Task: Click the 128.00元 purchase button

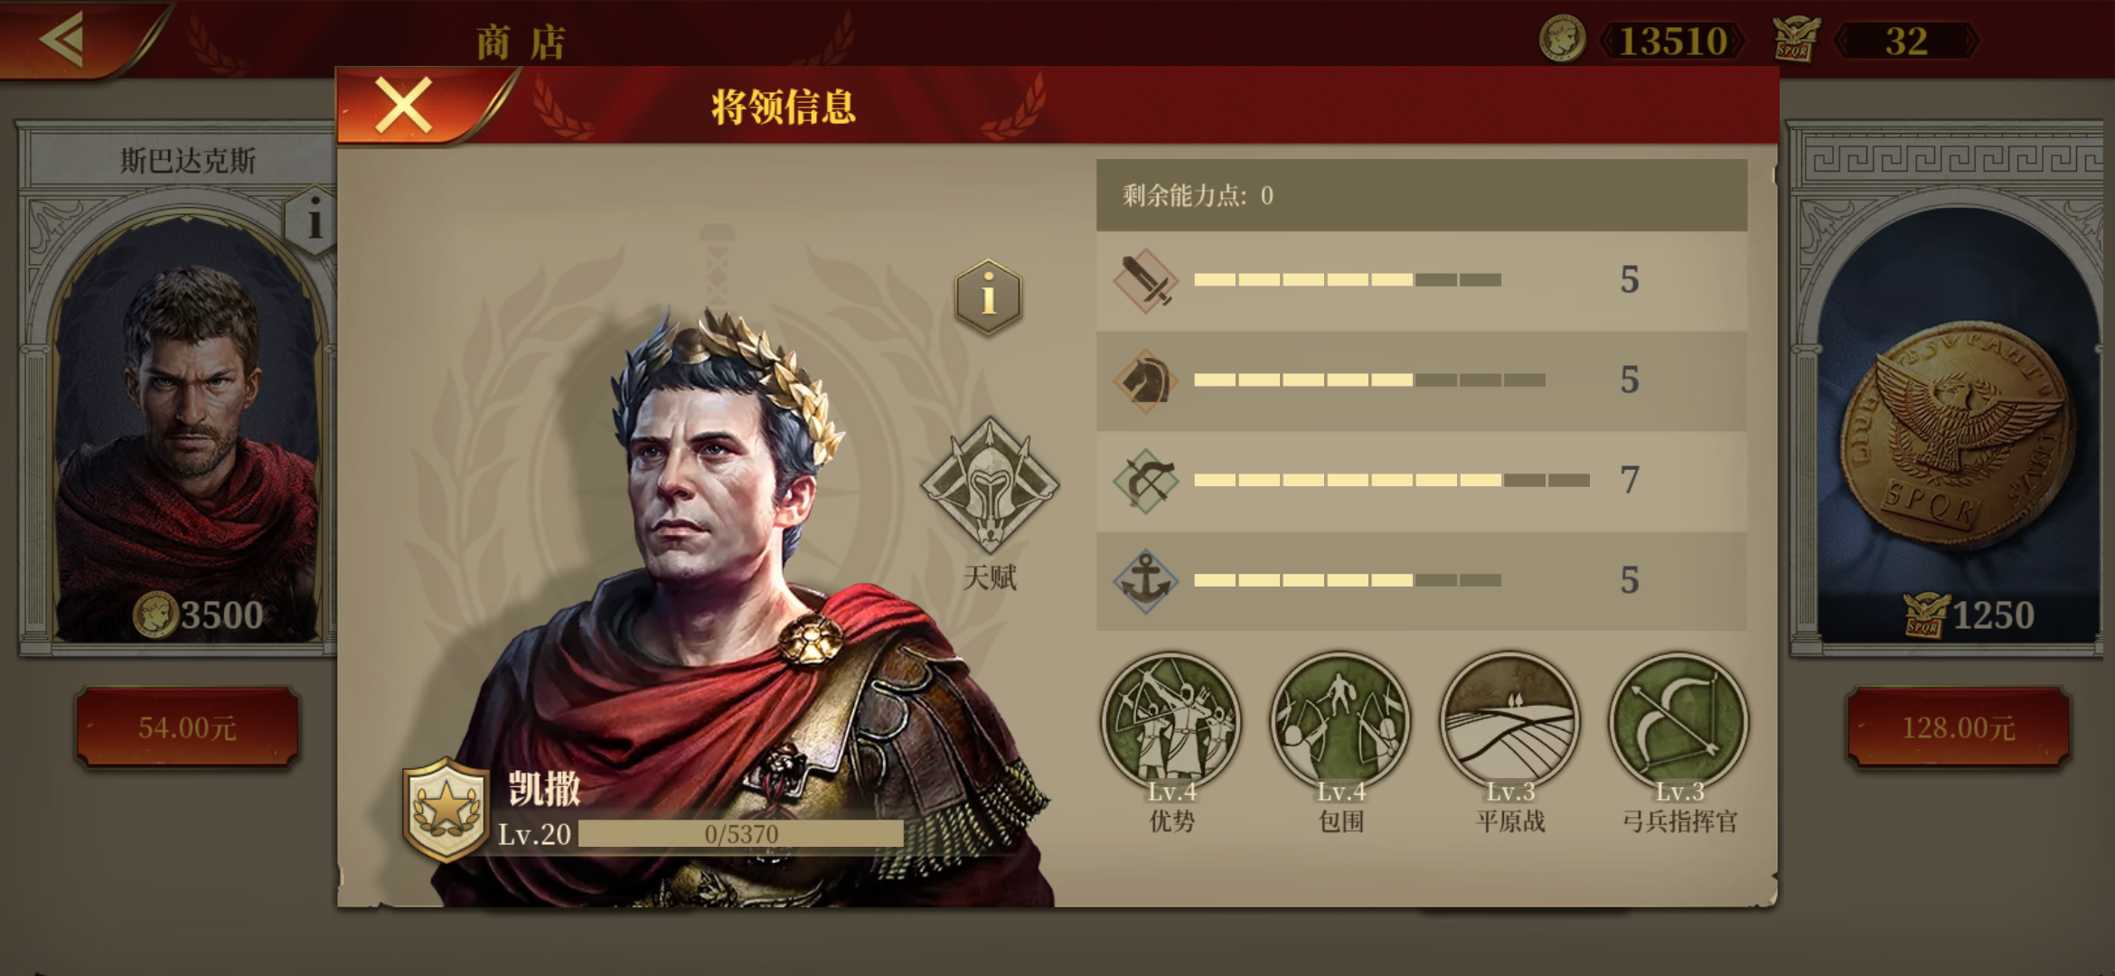Action: point(1958,727)
